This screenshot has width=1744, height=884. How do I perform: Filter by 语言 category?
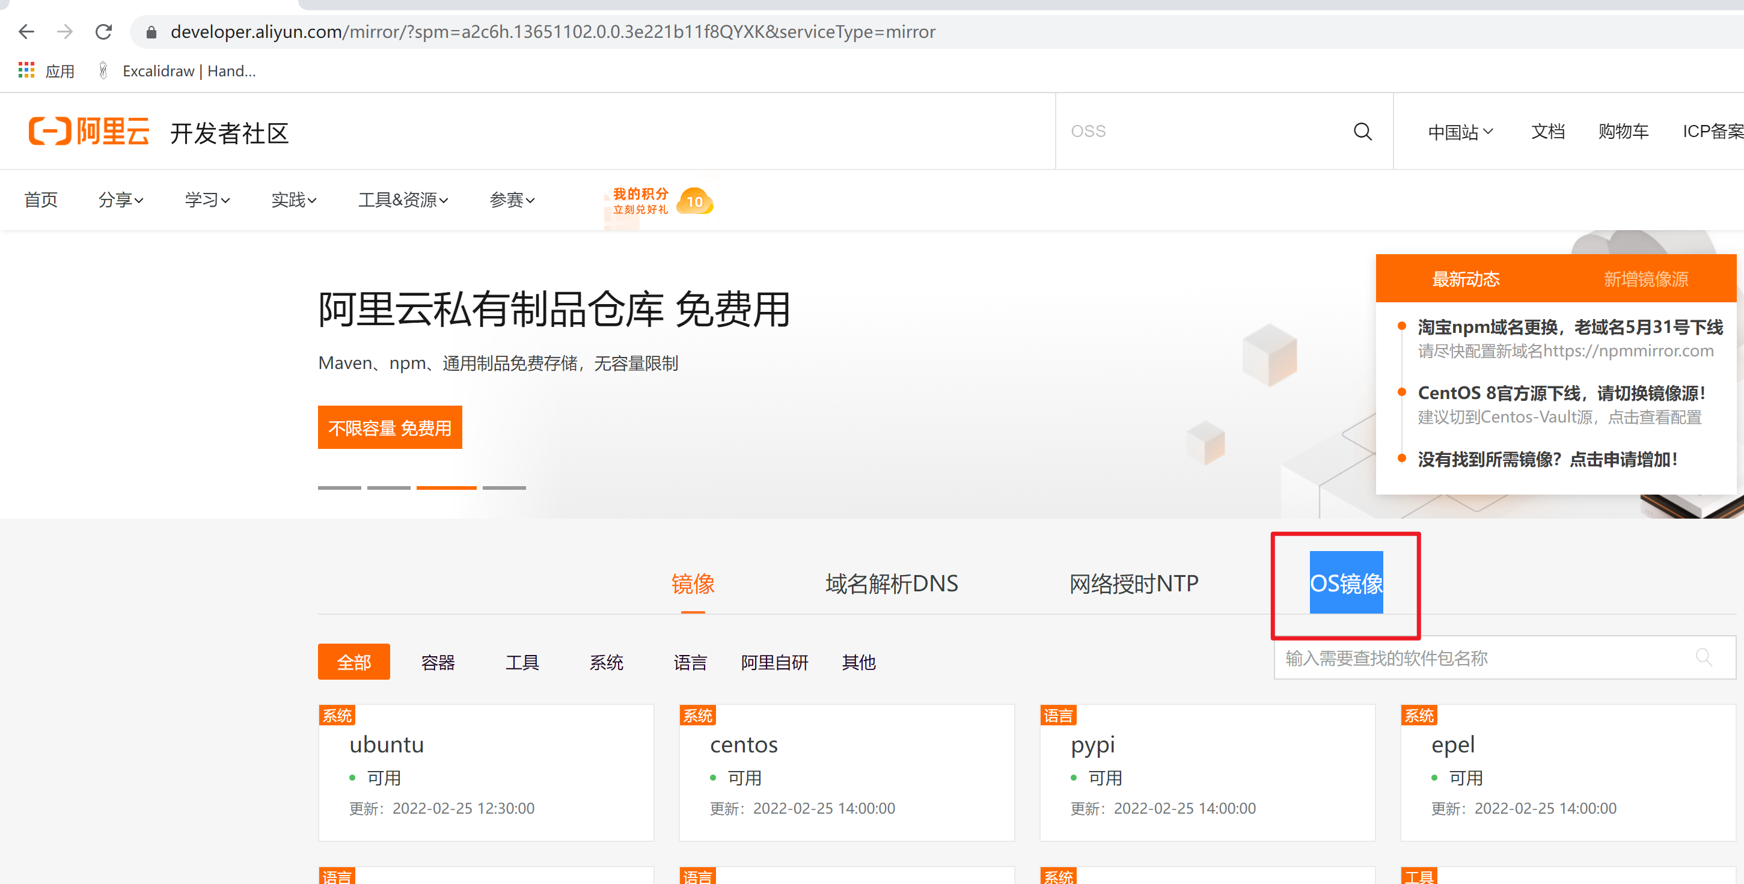tap(690, 662)
